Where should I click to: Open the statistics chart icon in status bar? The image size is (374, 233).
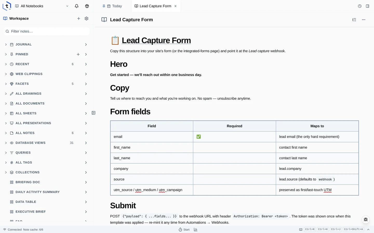pyautogui.click(x=196, y=230)
